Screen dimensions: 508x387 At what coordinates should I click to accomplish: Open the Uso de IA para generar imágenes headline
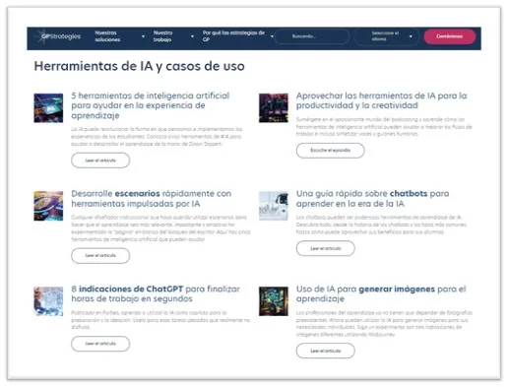coord(381,293)
